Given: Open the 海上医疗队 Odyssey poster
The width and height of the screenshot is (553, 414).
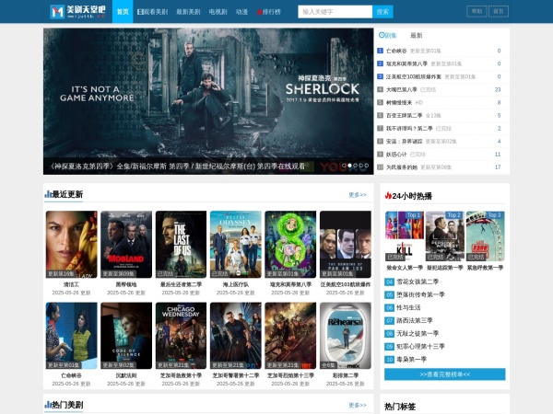Looking at the screenshot, I should point(236,245).
